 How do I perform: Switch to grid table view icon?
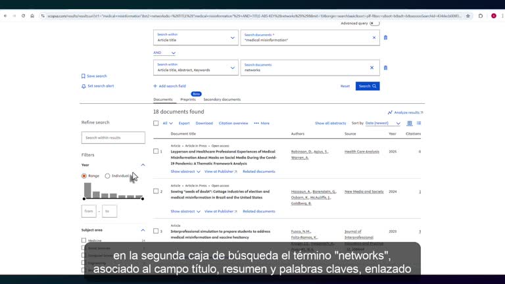click(x=410, y=123)
